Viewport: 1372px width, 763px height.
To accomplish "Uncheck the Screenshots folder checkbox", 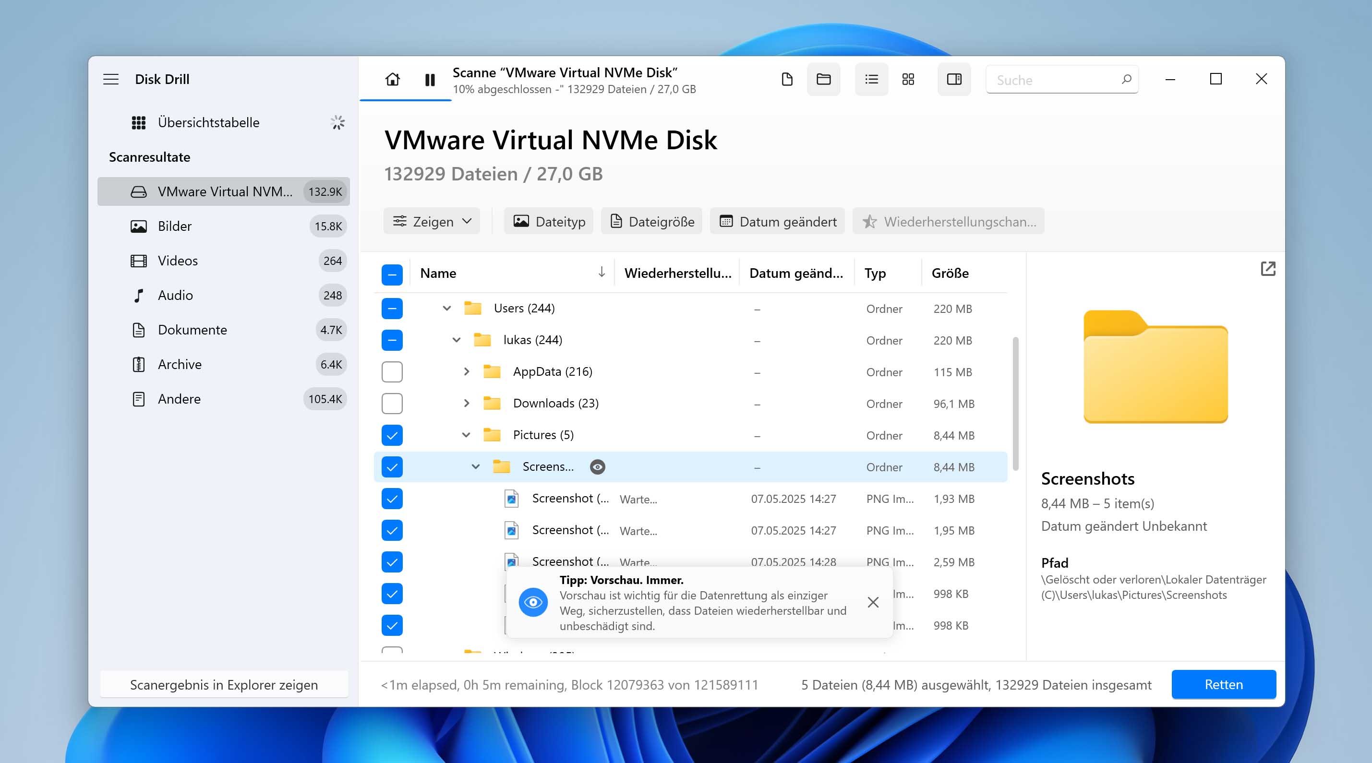I will [x=392, y=467].
